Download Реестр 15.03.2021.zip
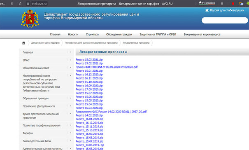This screenshot has width=249, height=150. point(89,60)
